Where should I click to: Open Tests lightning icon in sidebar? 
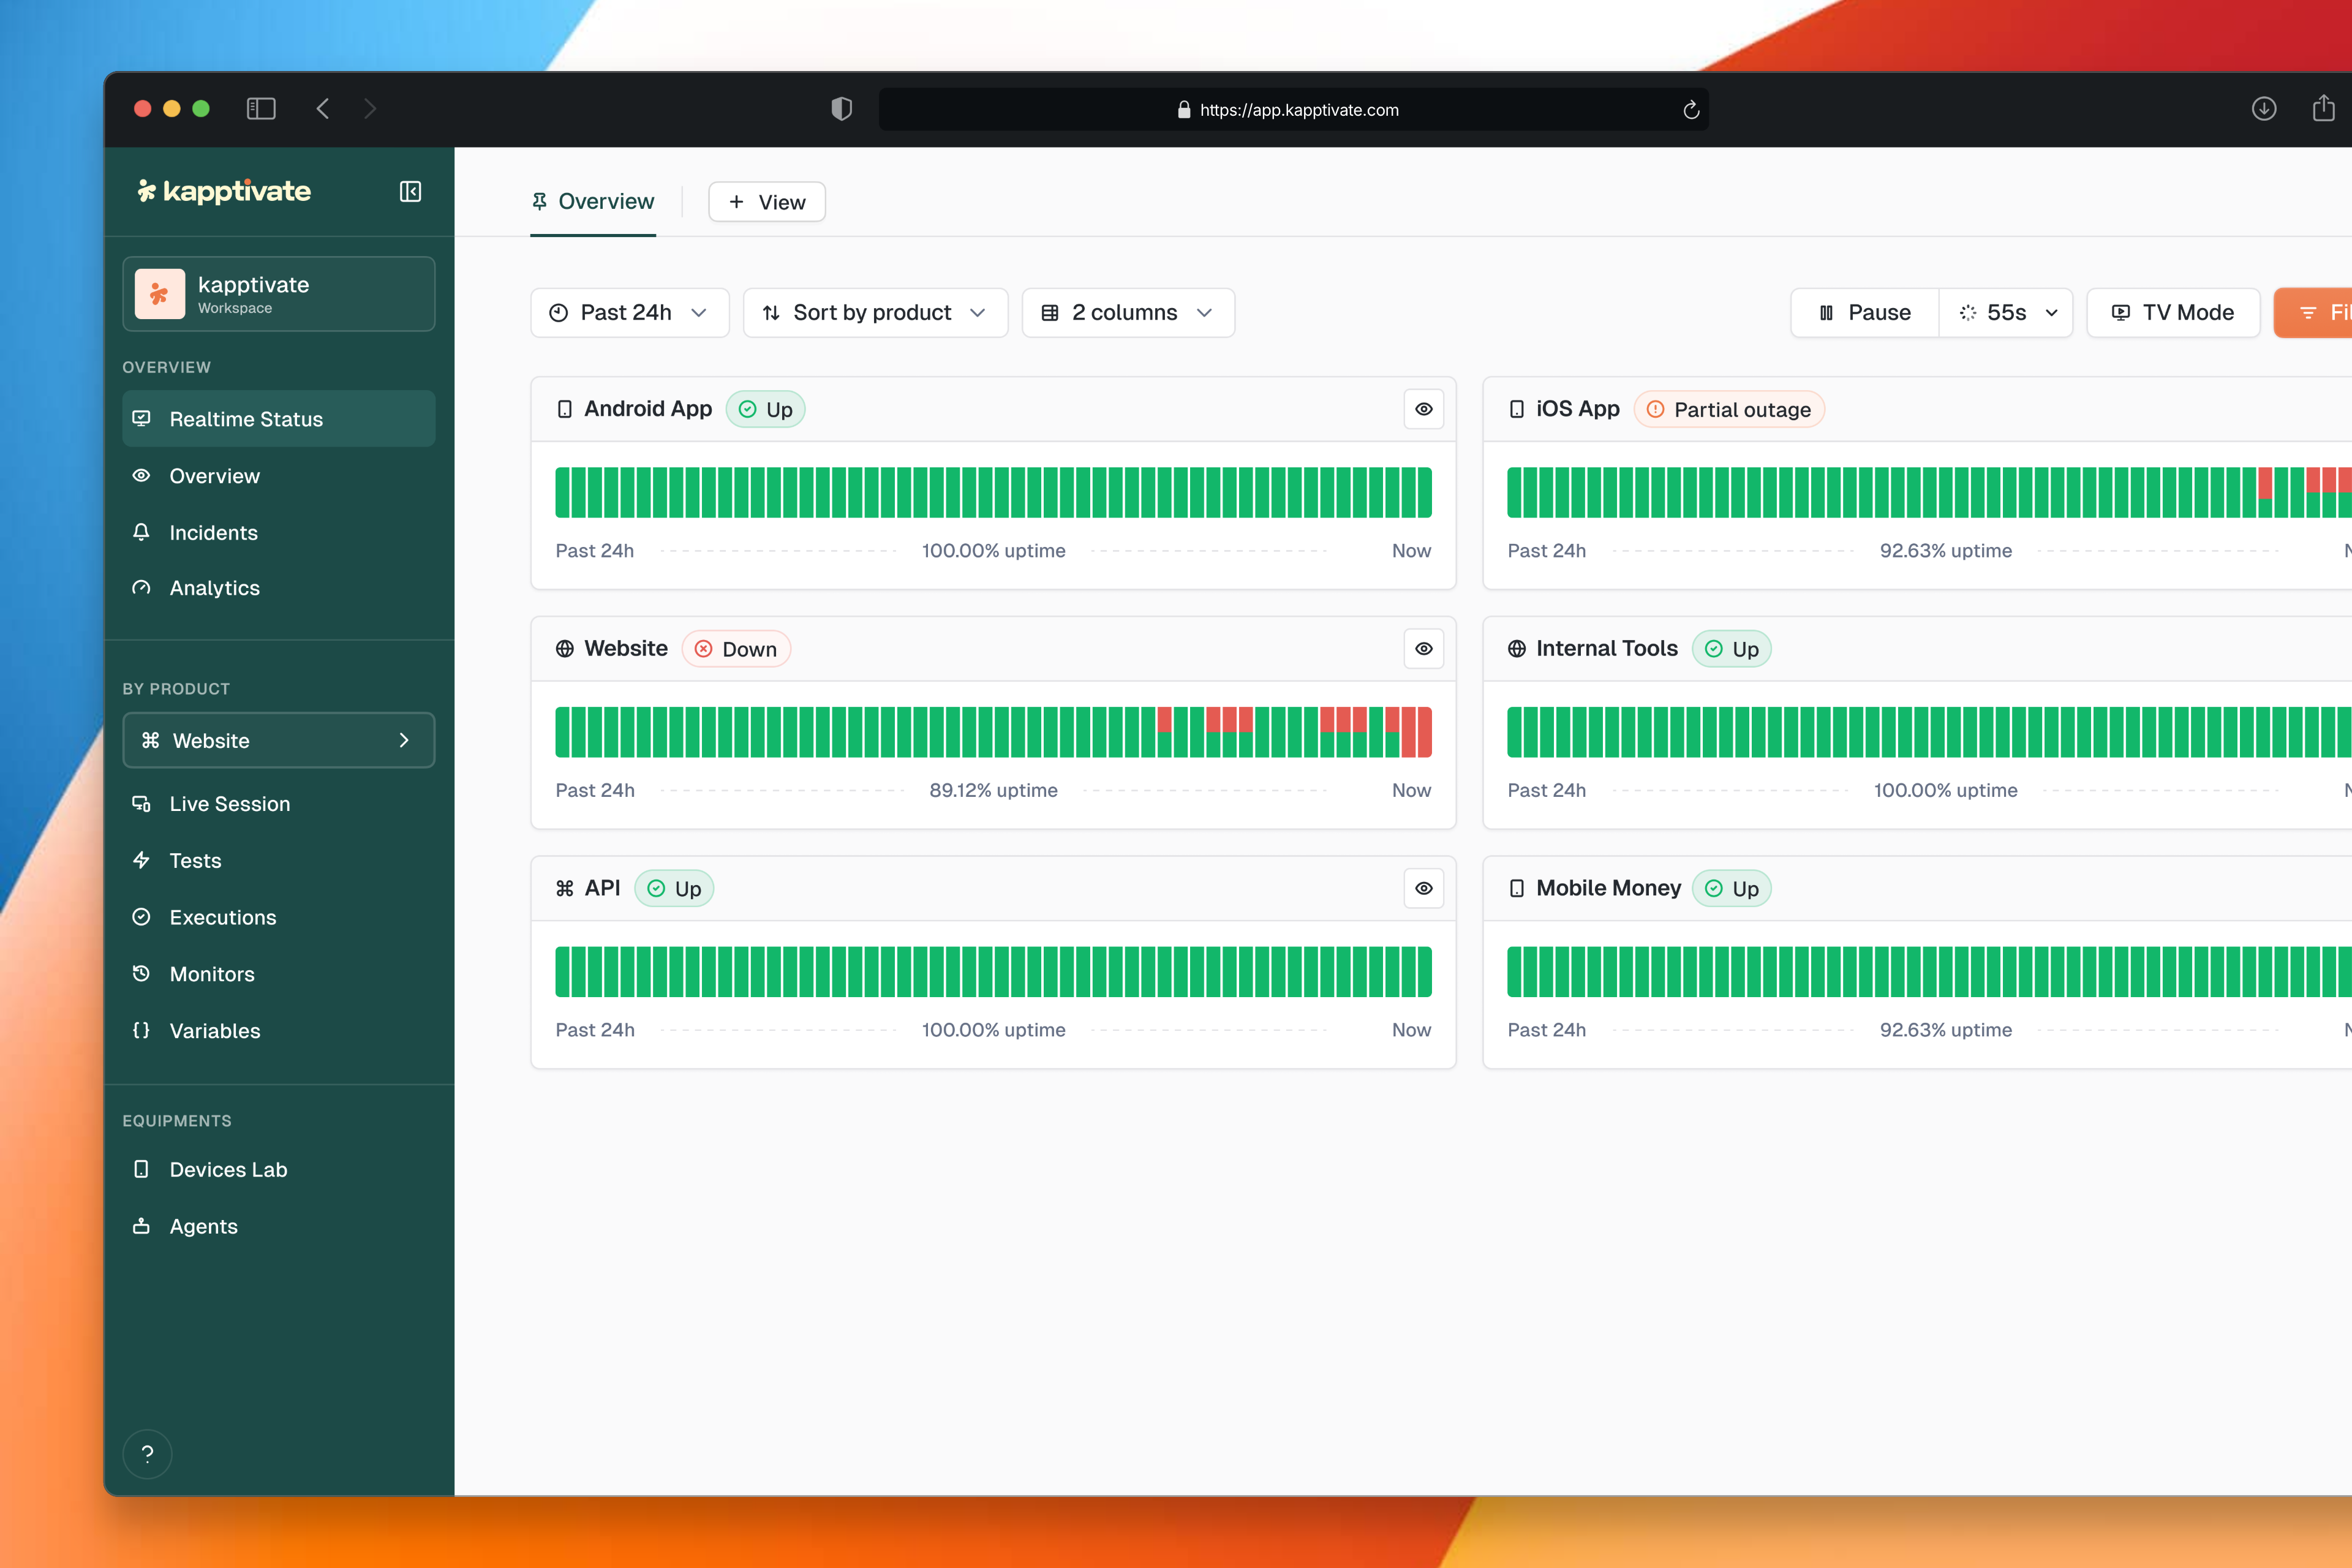142,860
